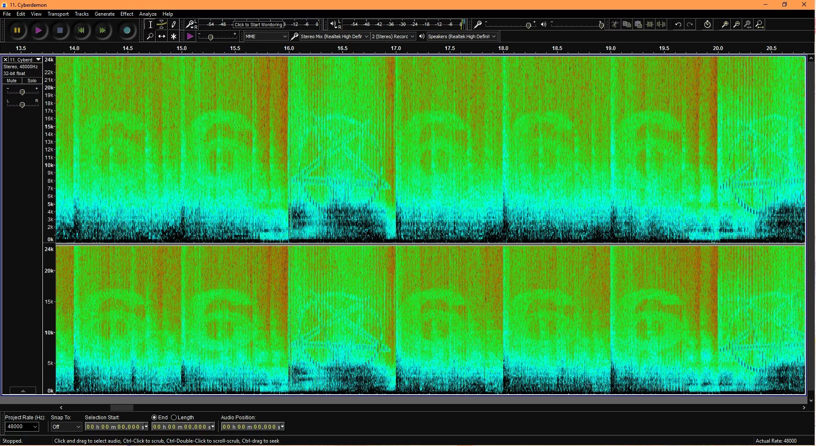Click the Play-at-speed purple triangle

190,36
